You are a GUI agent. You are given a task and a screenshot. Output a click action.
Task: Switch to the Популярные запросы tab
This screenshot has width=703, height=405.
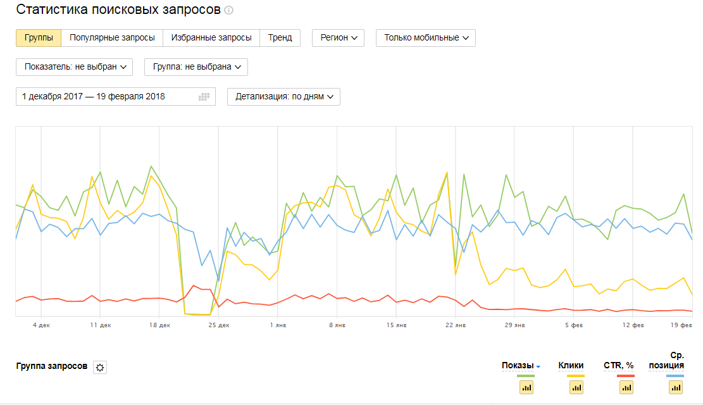point(112,37)
